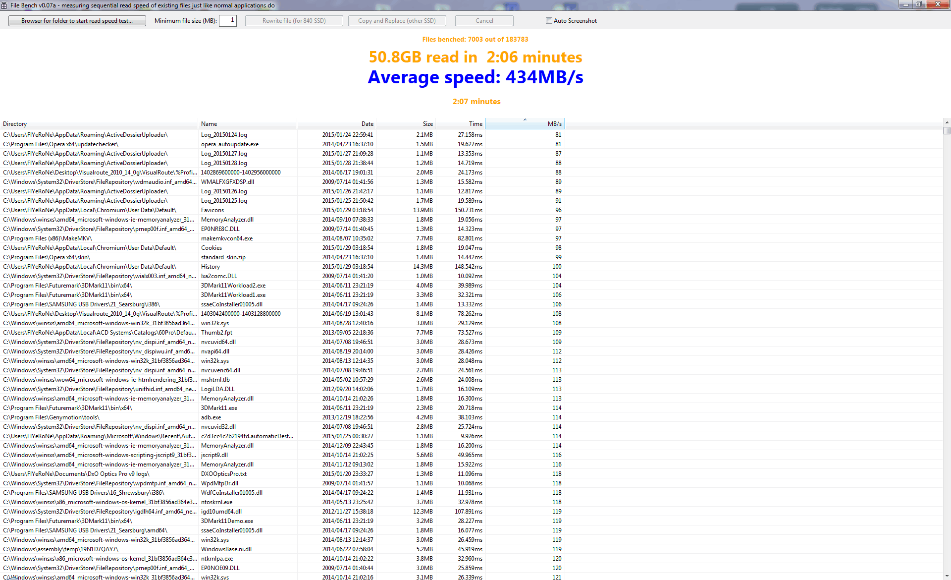Click the File Bench app icon in title bar
Viewport: 951px width, 580px height.
coord(4,5)
